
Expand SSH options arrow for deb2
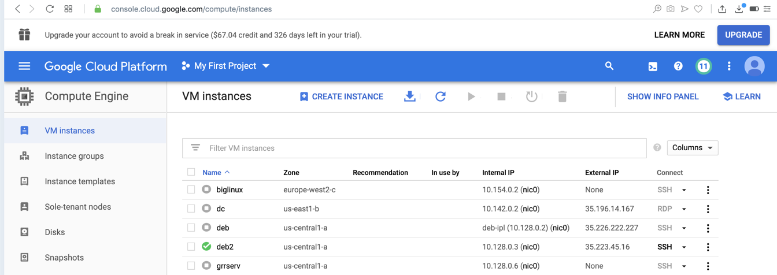684,247
